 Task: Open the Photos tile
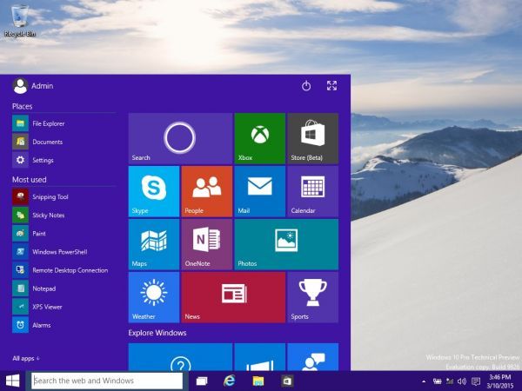pyautogui.click(x=286, y=244)
